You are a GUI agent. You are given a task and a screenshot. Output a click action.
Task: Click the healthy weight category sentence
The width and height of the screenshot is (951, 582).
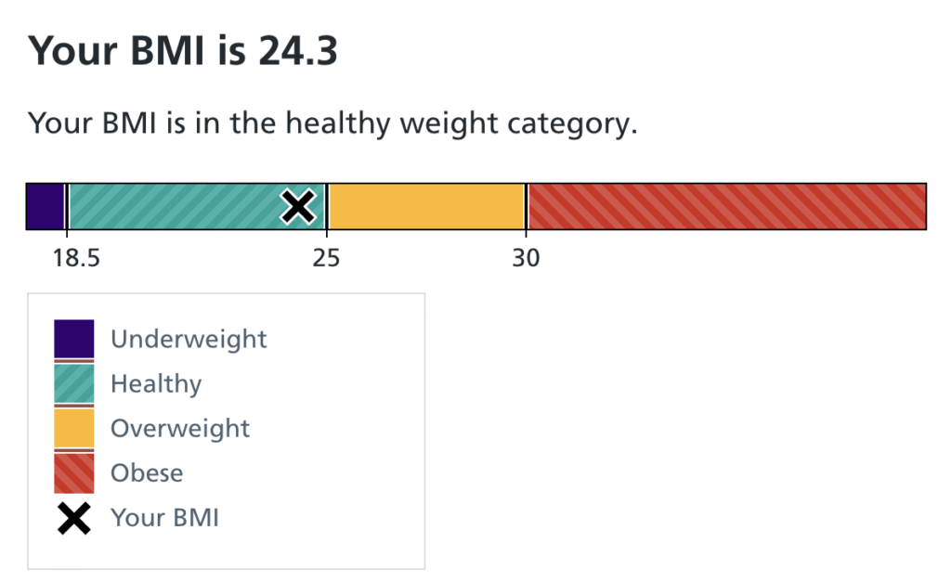coord(332,123)
